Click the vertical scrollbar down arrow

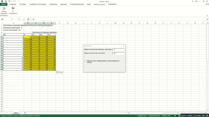point(208,110)
